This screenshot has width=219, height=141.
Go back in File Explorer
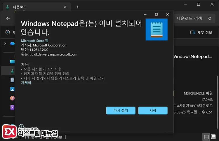coord(8,18)
